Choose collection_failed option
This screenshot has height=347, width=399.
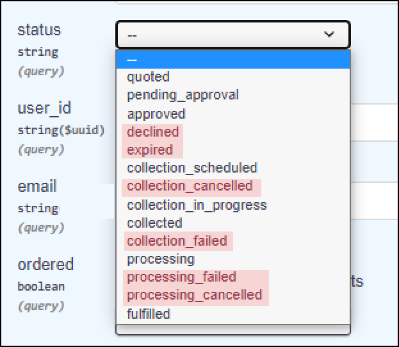pos(233,241)
